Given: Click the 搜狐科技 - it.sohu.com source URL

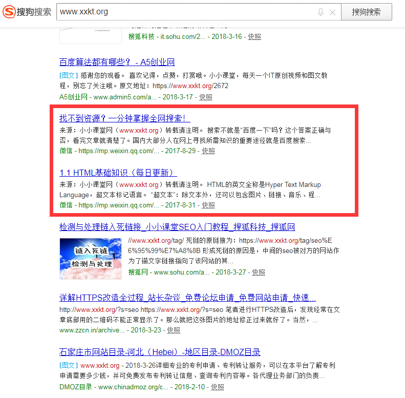Looking at the screenshot, I should click(x=167, y=37).
